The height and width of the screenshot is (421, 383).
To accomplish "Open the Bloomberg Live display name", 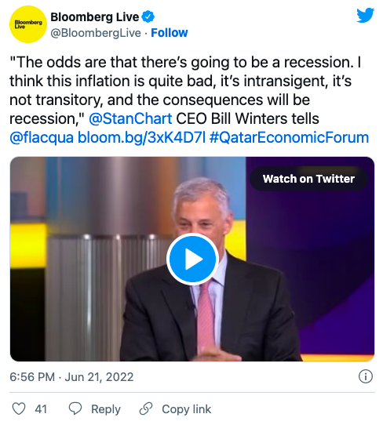I will [x=95, y=17].
